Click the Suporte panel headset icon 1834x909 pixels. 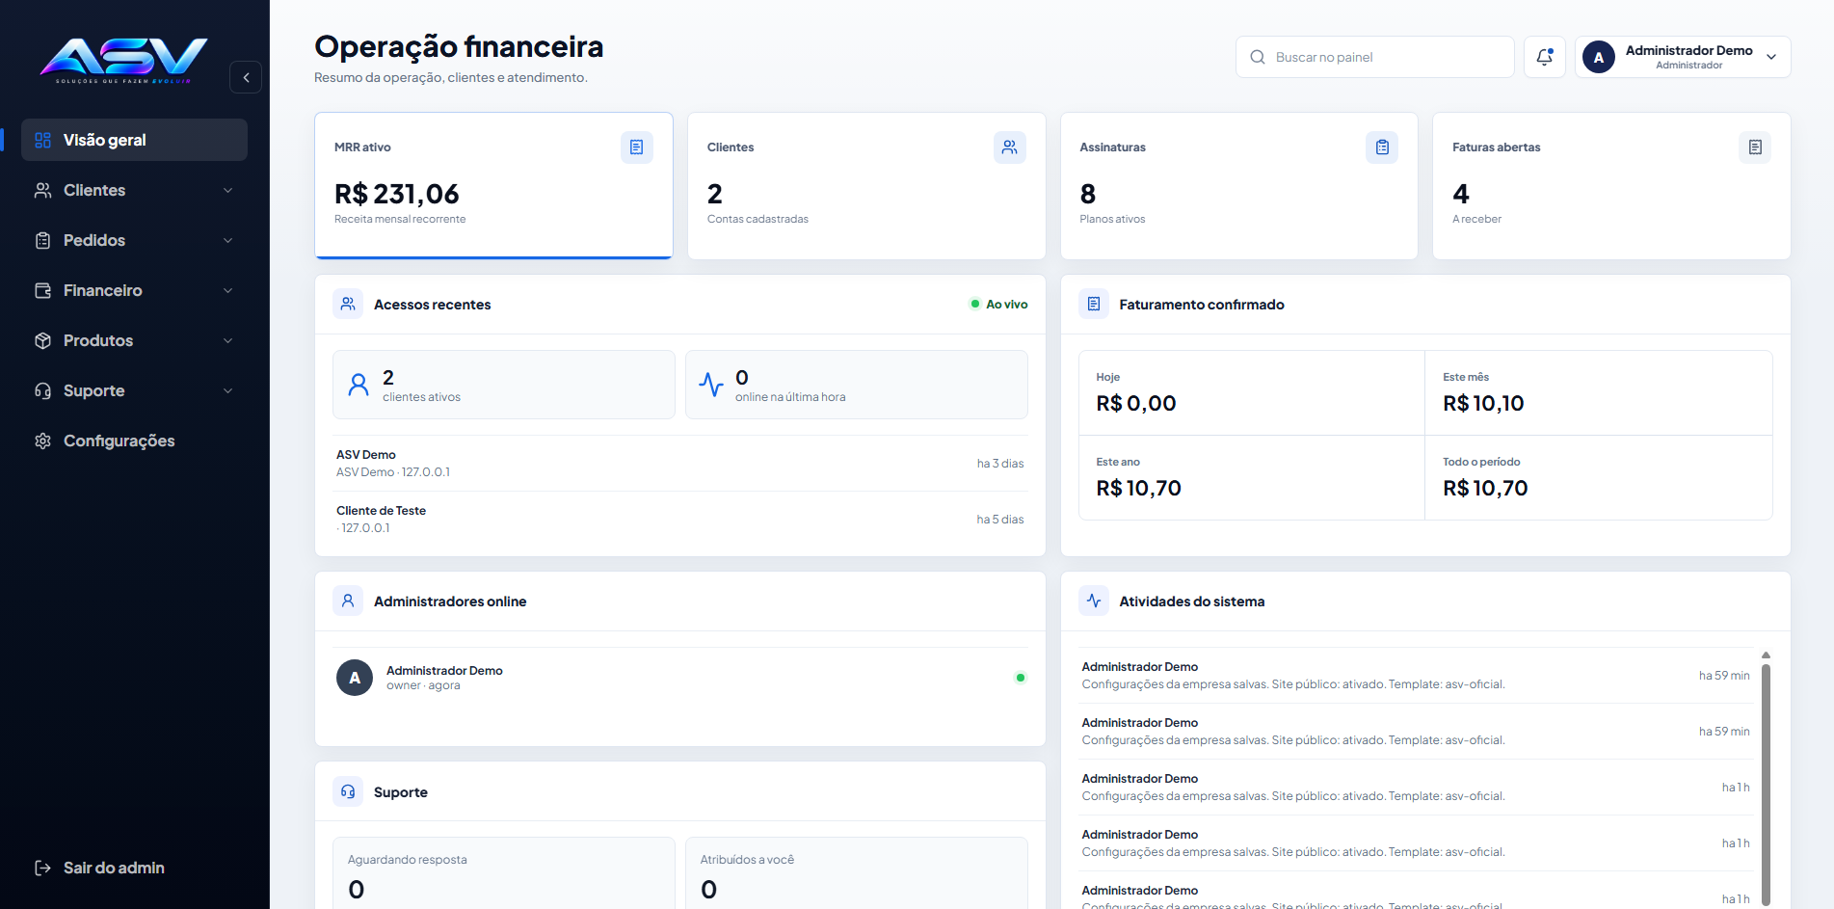coord(348,791)
